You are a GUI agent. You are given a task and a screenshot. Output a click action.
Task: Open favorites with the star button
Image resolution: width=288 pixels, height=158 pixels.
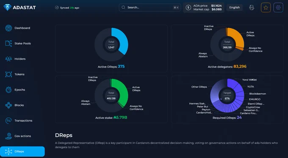(x=266, y=8)
